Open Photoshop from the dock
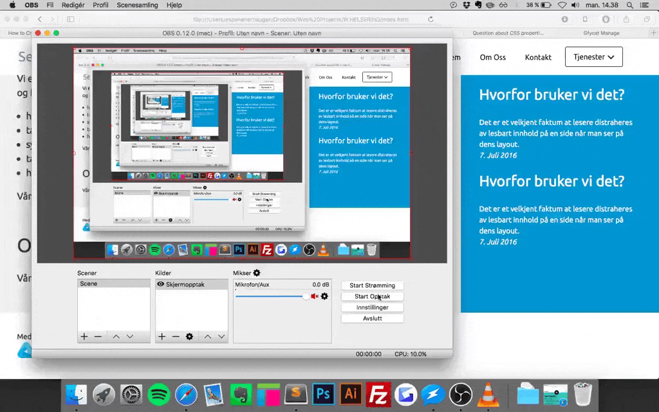This screenshot has width=659, height=412. (322, 394)
